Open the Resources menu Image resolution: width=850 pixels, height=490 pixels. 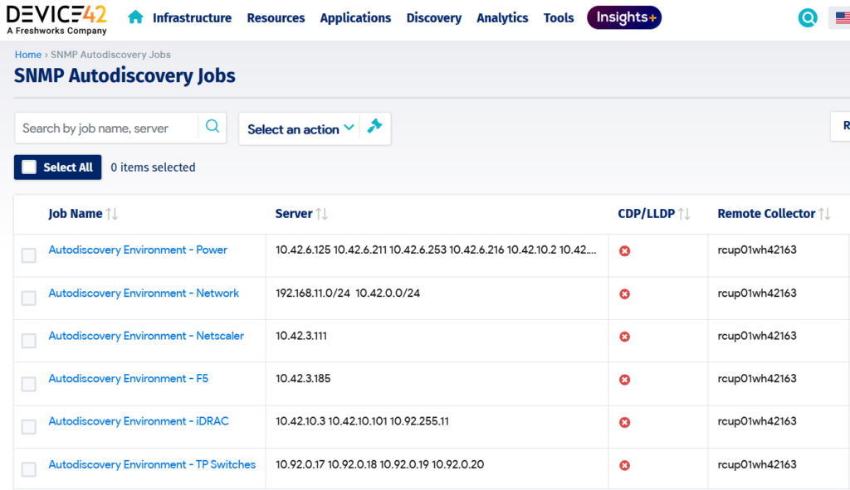pos(276,18)
